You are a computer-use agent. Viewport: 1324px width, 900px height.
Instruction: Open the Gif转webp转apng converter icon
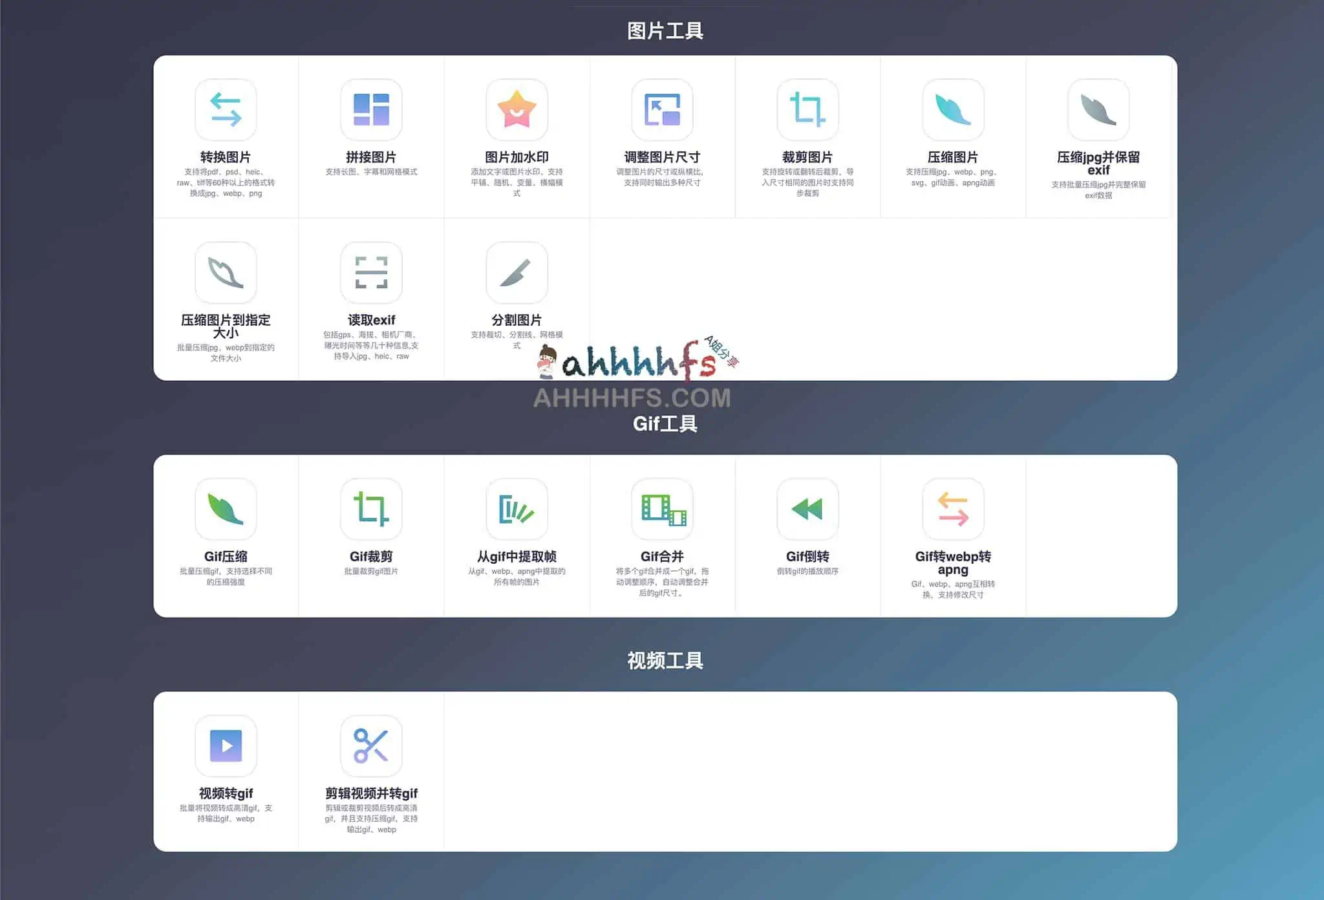[x=952, y=509]
